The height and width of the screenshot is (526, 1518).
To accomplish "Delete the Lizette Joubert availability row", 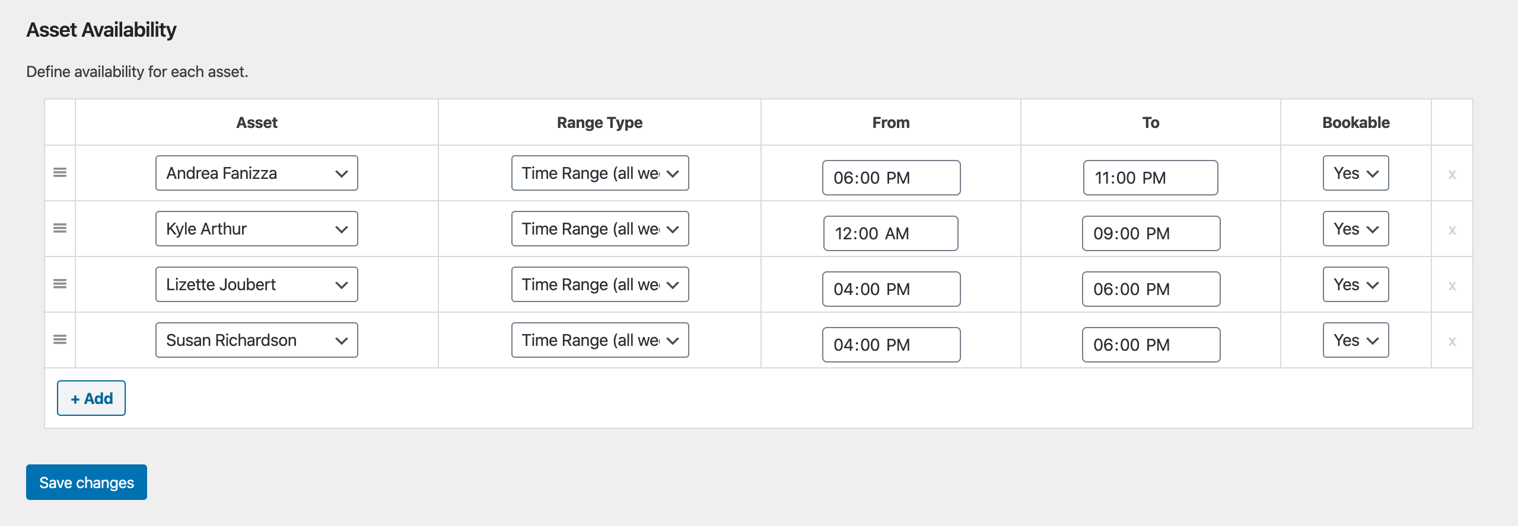I will [1452, 286].
